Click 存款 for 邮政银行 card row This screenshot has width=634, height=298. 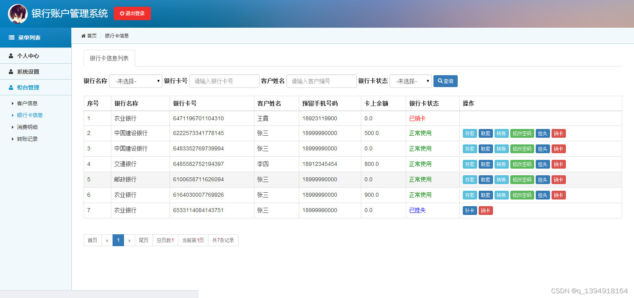coord(470,180)
